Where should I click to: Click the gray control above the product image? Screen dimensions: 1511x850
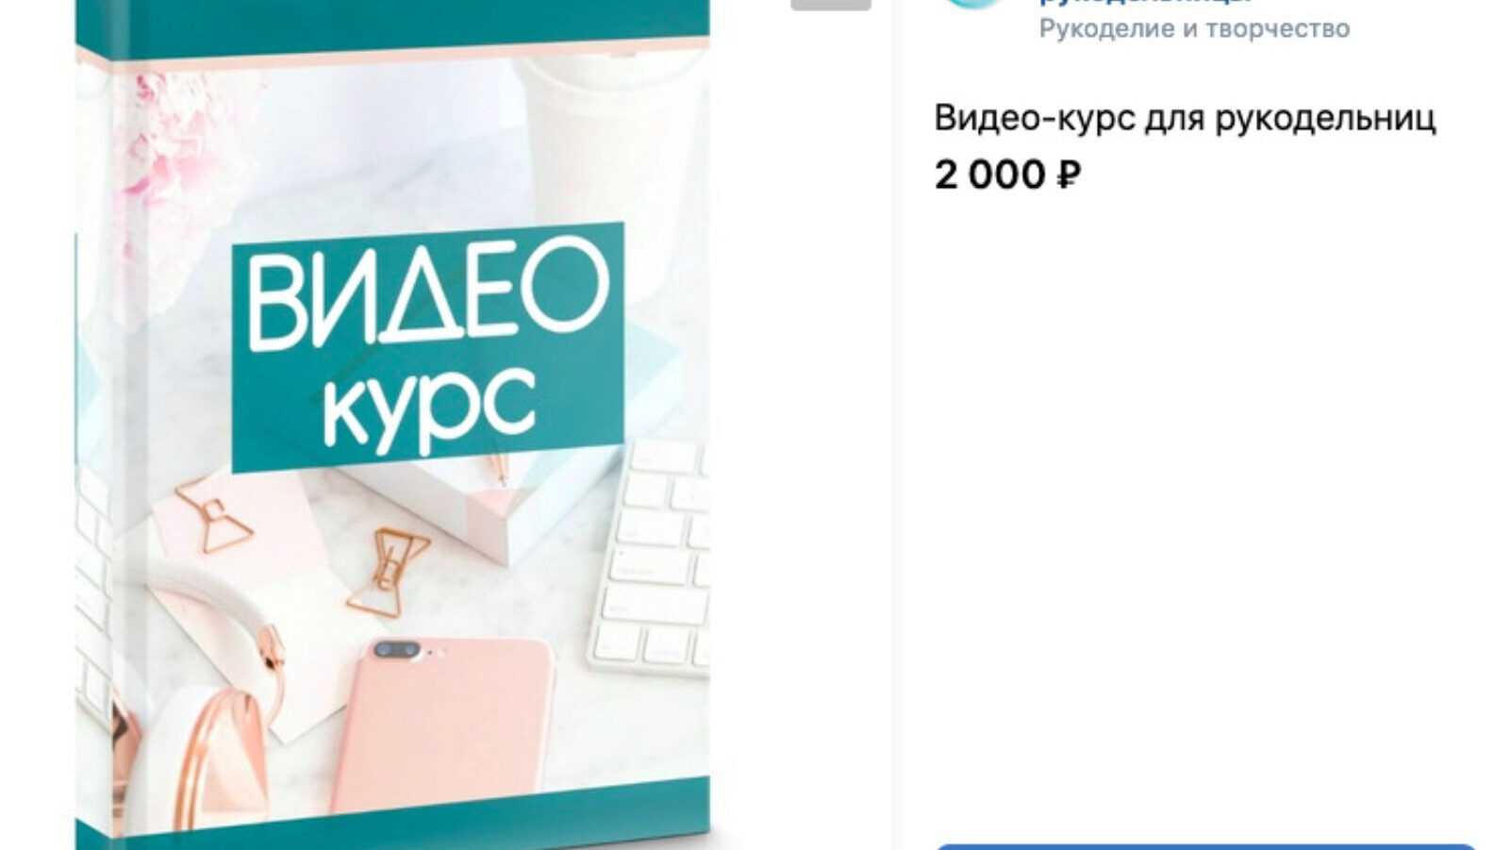(830, 4)
